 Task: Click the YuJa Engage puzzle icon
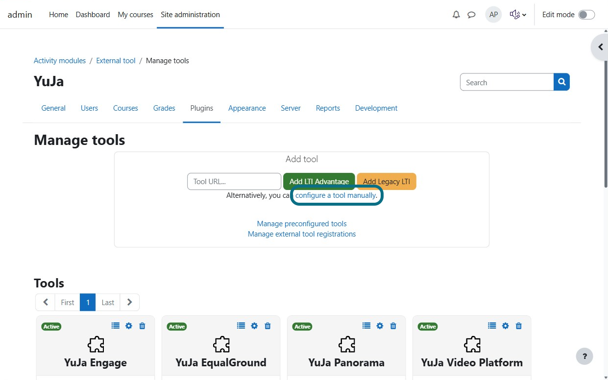tap(96, 344)
